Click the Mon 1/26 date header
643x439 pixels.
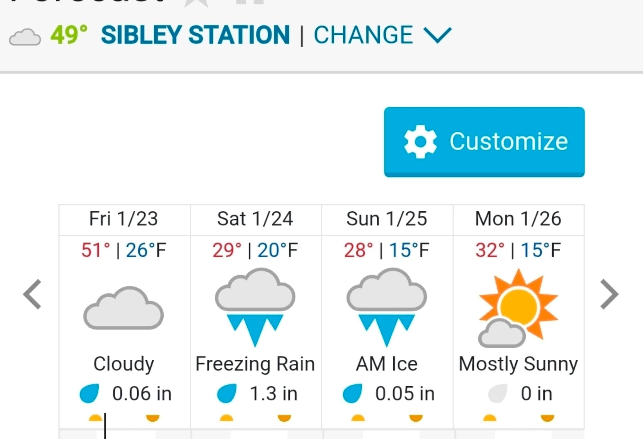[x=518, y=219]
